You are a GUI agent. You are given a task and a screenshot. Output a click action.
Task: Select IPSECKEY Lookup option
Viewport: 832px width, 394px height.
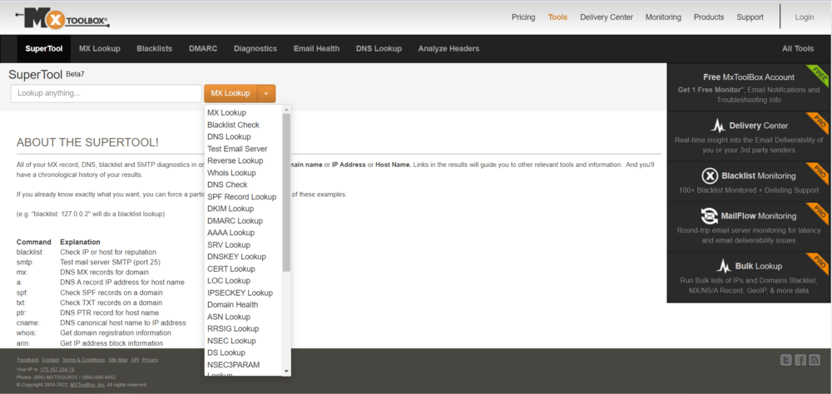coord(240,293)
